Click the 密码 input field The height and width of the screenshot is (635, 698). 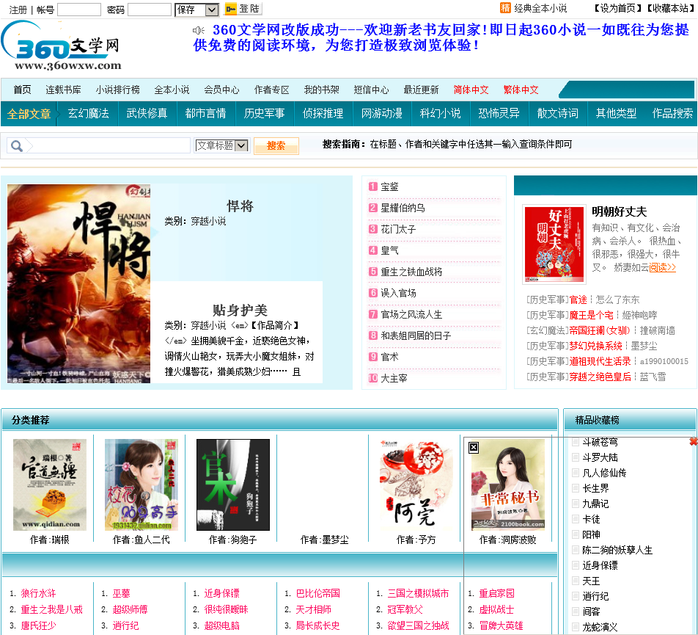click(x=150, y=10)
